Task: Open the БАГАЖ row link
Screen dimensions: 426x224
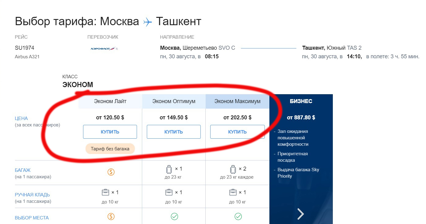Action: coord(23,170)
